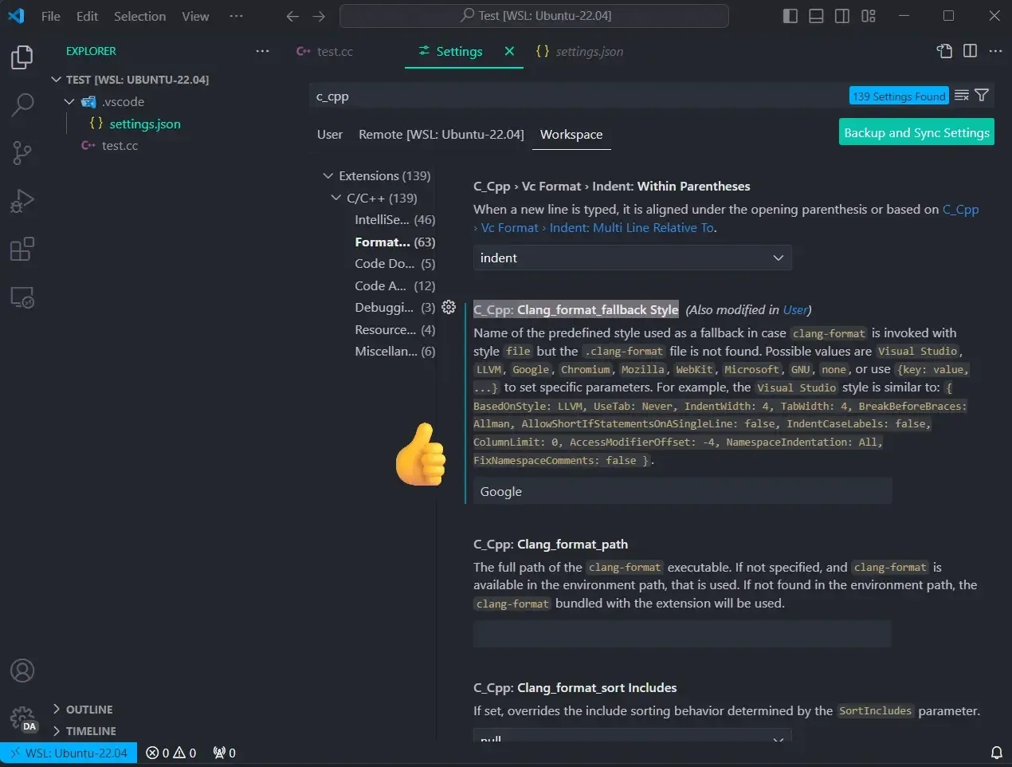Follow the User link next to Clang_format_fallback
This screenshot has width=1012, height=767.
pyautogui.click(x=794, y=309)
